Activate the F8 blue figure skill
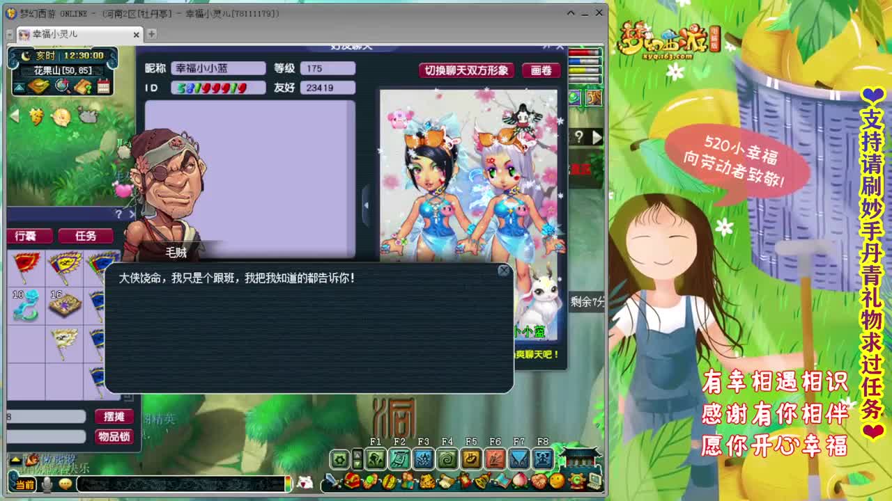The height and width of the screenshot is (501, 892). coord(543,459)
